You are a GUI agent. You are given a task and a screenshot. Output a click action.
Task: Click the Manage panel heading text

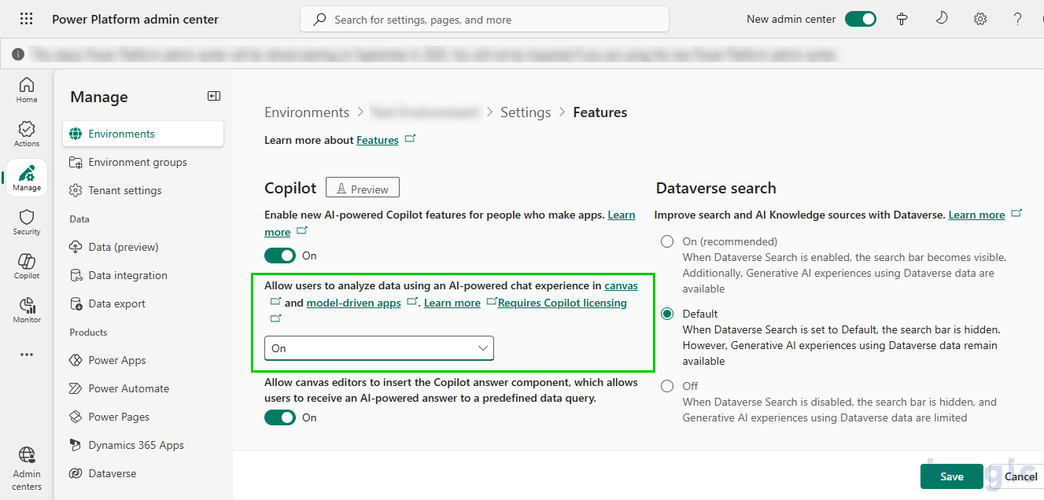99,97
